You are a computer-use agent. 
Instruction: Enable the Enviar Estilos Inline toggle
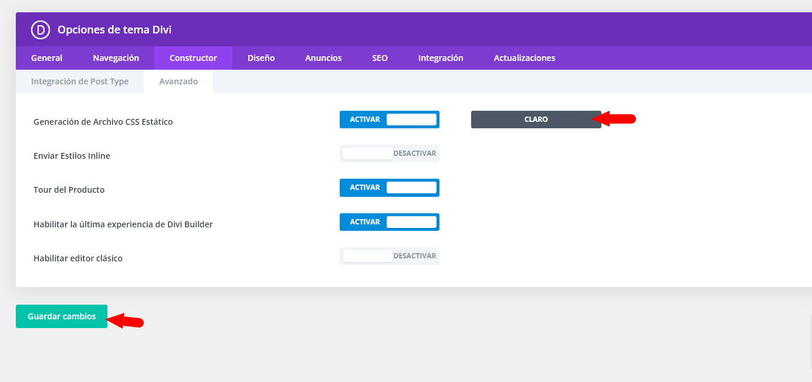point(390,154)
